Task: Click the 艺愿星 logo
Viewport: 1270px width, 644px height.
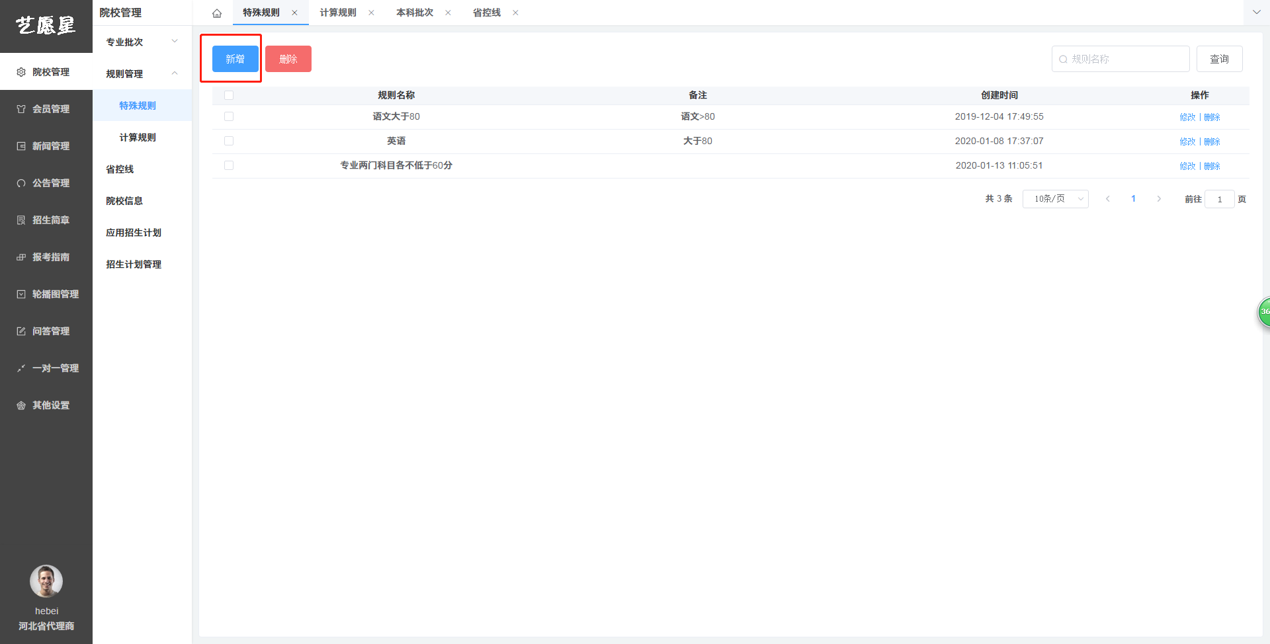Action: [46, 25]
